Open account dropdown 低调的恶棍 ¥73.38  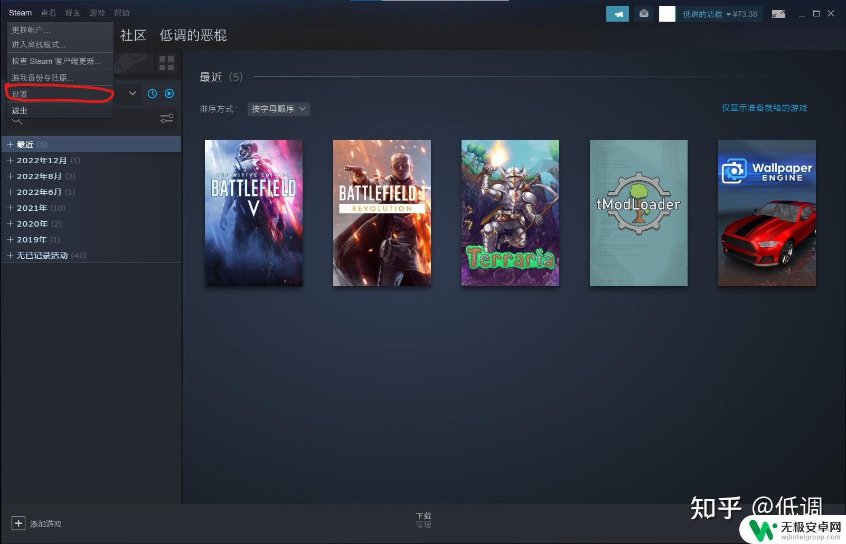pyautogui.click(x=720, y=14)
